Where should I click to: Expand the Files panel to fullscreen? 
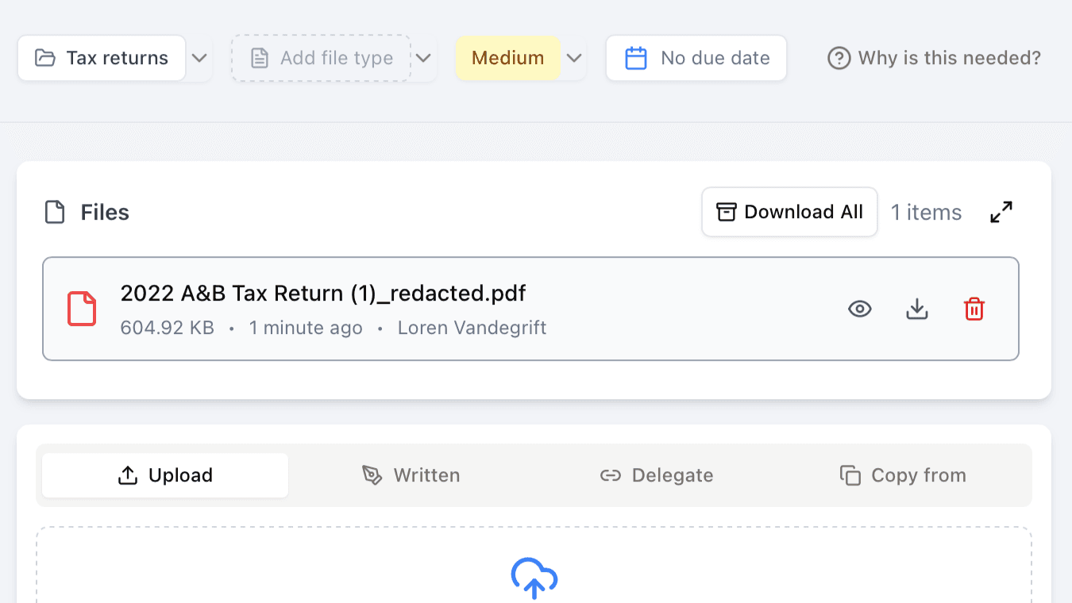[1001, 212]
